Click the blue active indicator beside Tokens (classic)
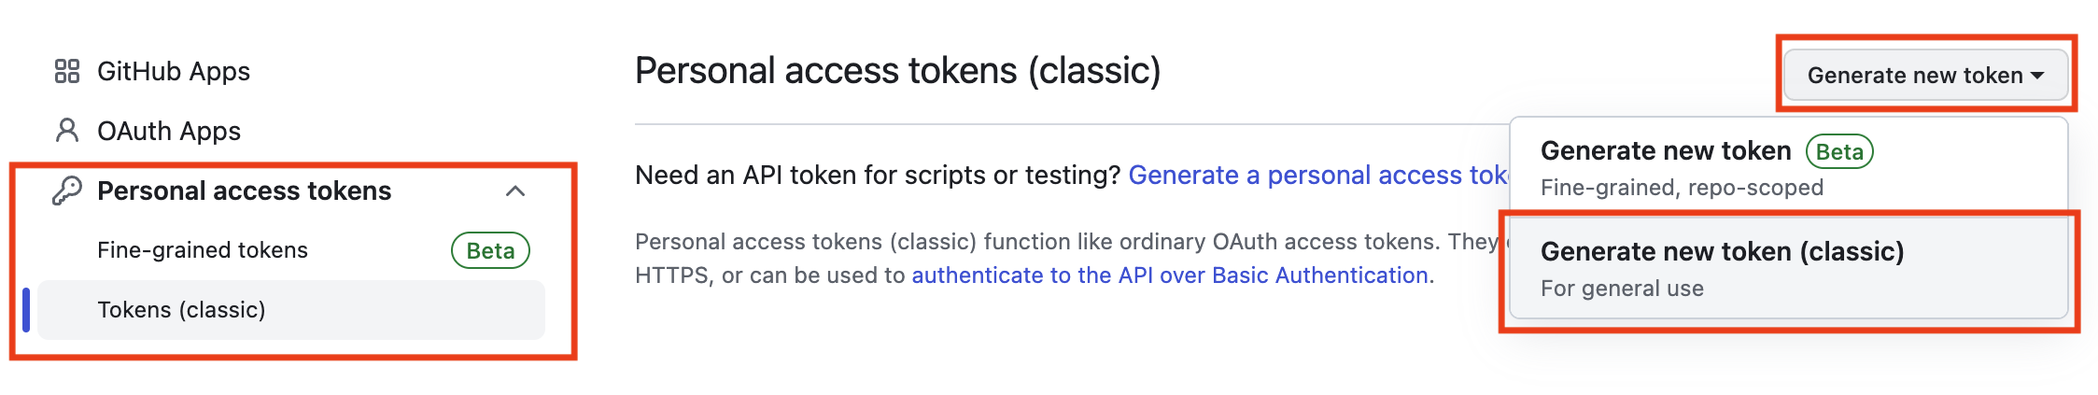 pyautogui.click(x=26, y=310)
